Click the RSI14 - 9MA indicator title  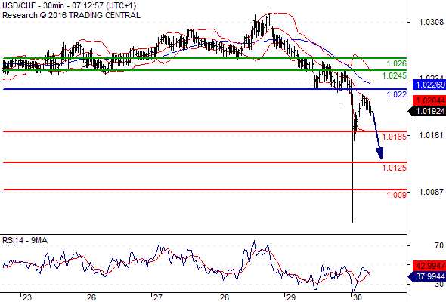pyautogui.click(x=25, y=240)
